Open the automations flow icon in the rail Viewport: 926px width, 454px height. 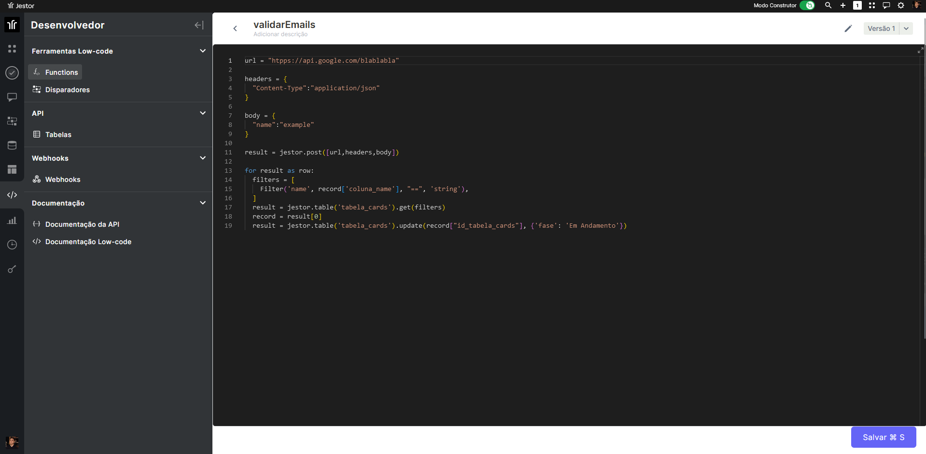12,121
